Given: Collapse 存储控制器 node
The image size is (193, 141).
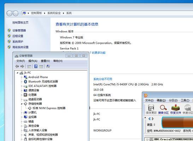Looking at the screenshot, I should click(22, 104).
